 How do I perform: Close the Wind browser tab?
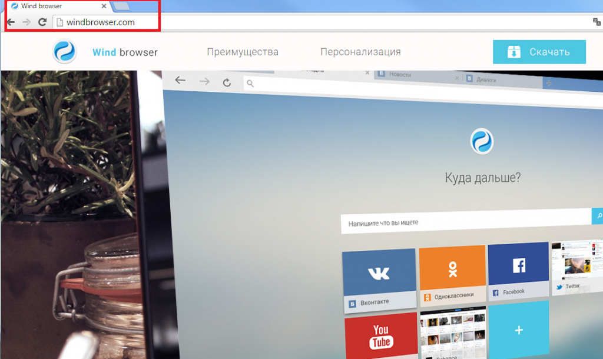point(104,6)
